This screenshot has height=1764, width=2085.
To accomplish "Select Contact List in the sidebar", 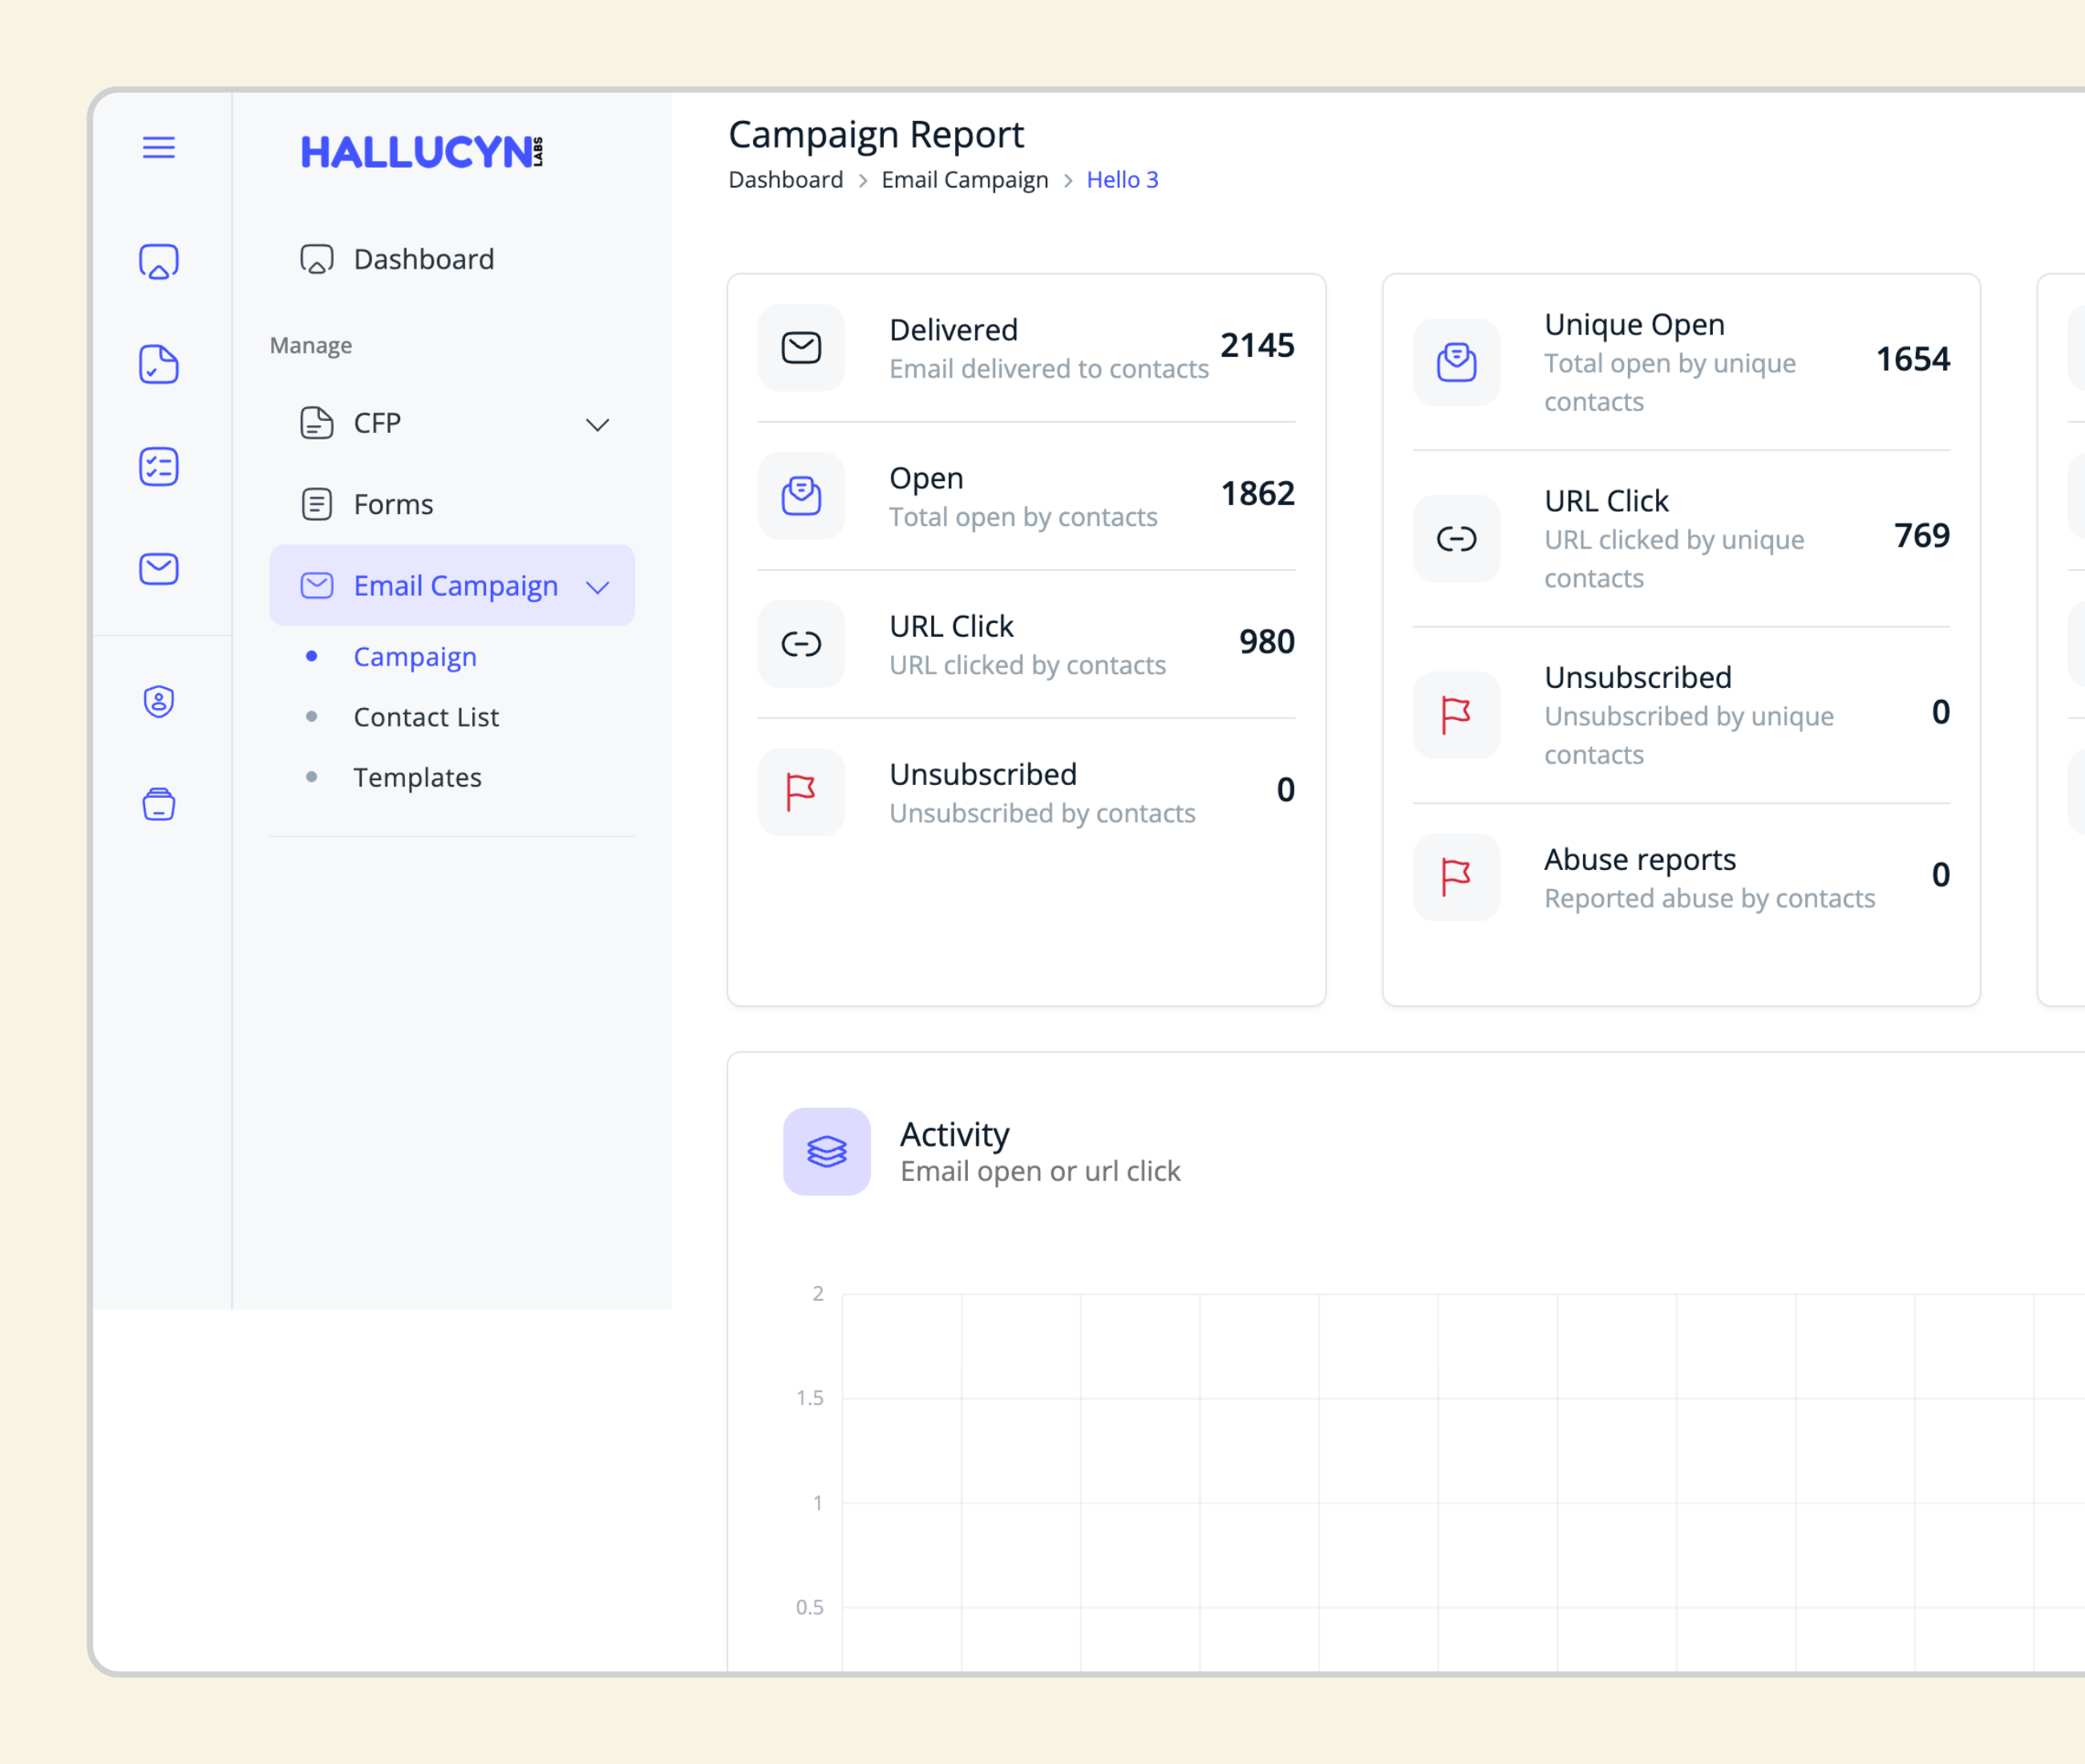I will tap(426, 717).
